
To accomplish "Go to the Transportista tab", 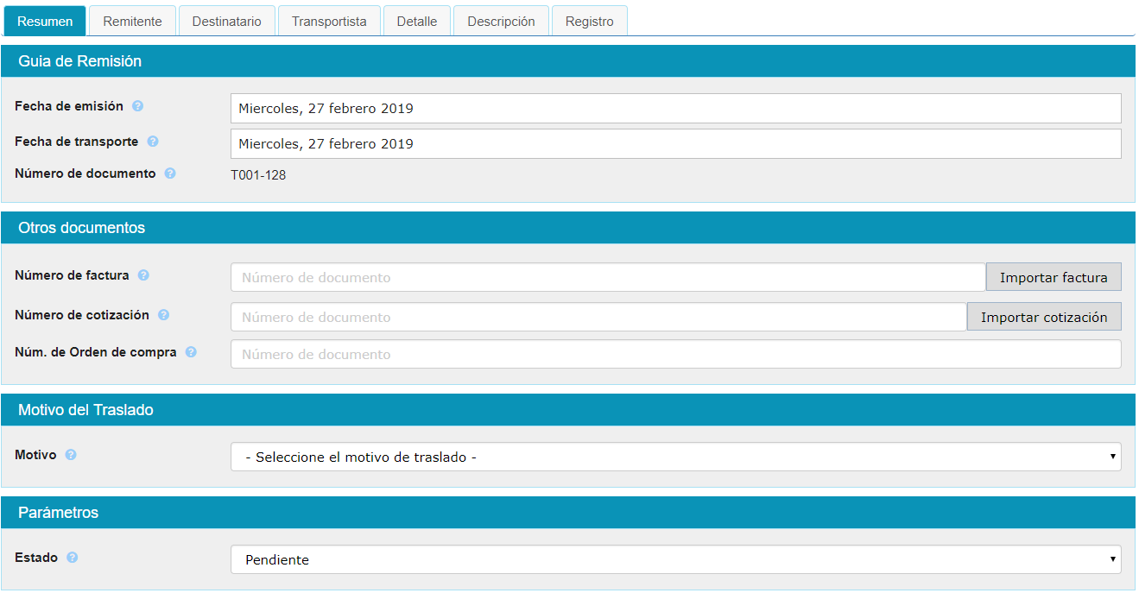I will click(329, 22).
